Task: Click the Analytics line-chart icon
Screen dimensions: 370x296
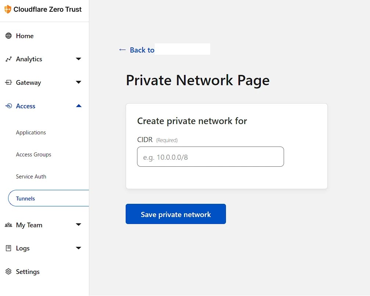Action: [8, 59]
